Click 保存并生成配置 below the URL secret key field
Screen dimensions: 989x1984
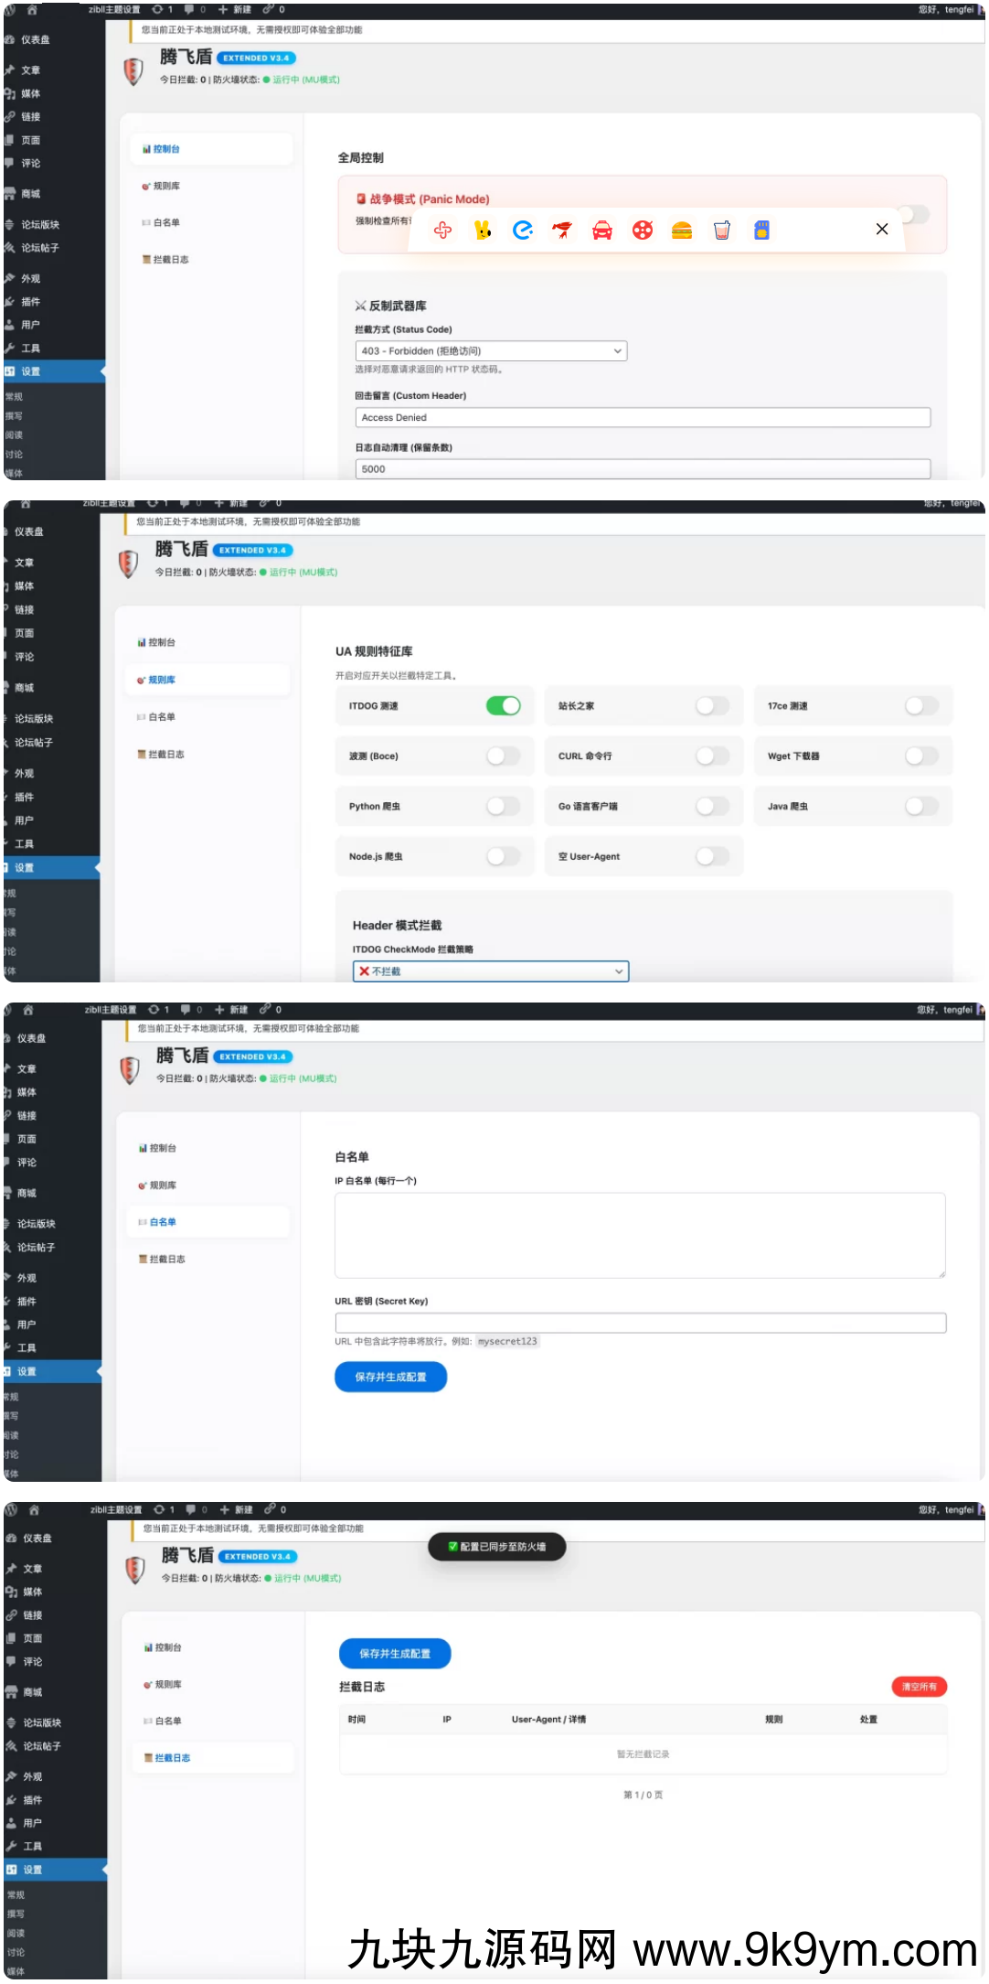tap(390, 1378)
